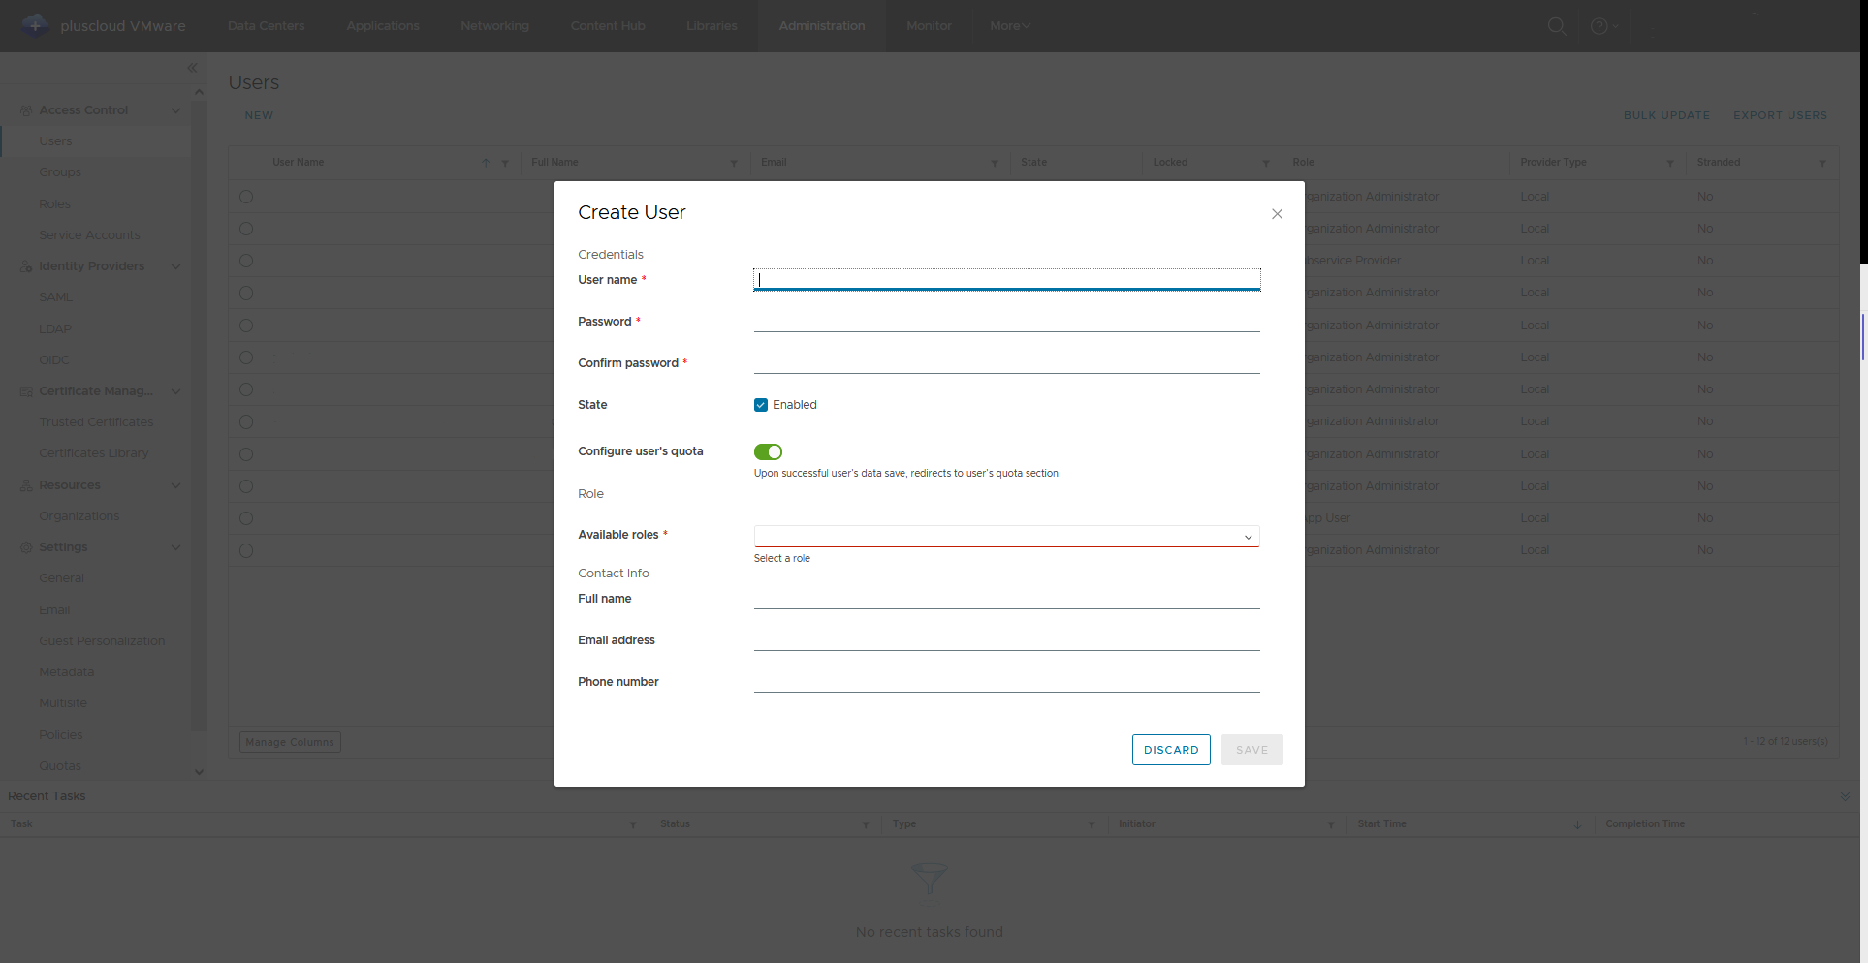The width and height of the screenshot is (1868, 963).
Task: Click the User Name column filter icon
Action: click(505, 163)
